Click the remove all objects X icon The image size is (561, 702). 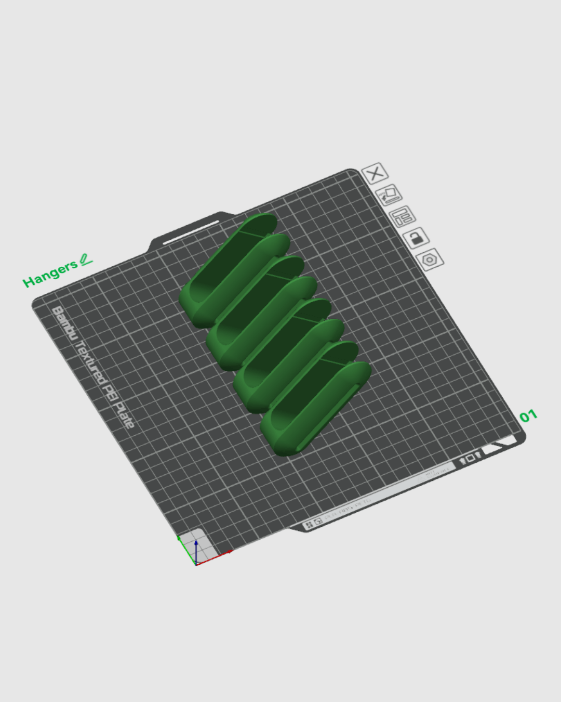(375, 173)
